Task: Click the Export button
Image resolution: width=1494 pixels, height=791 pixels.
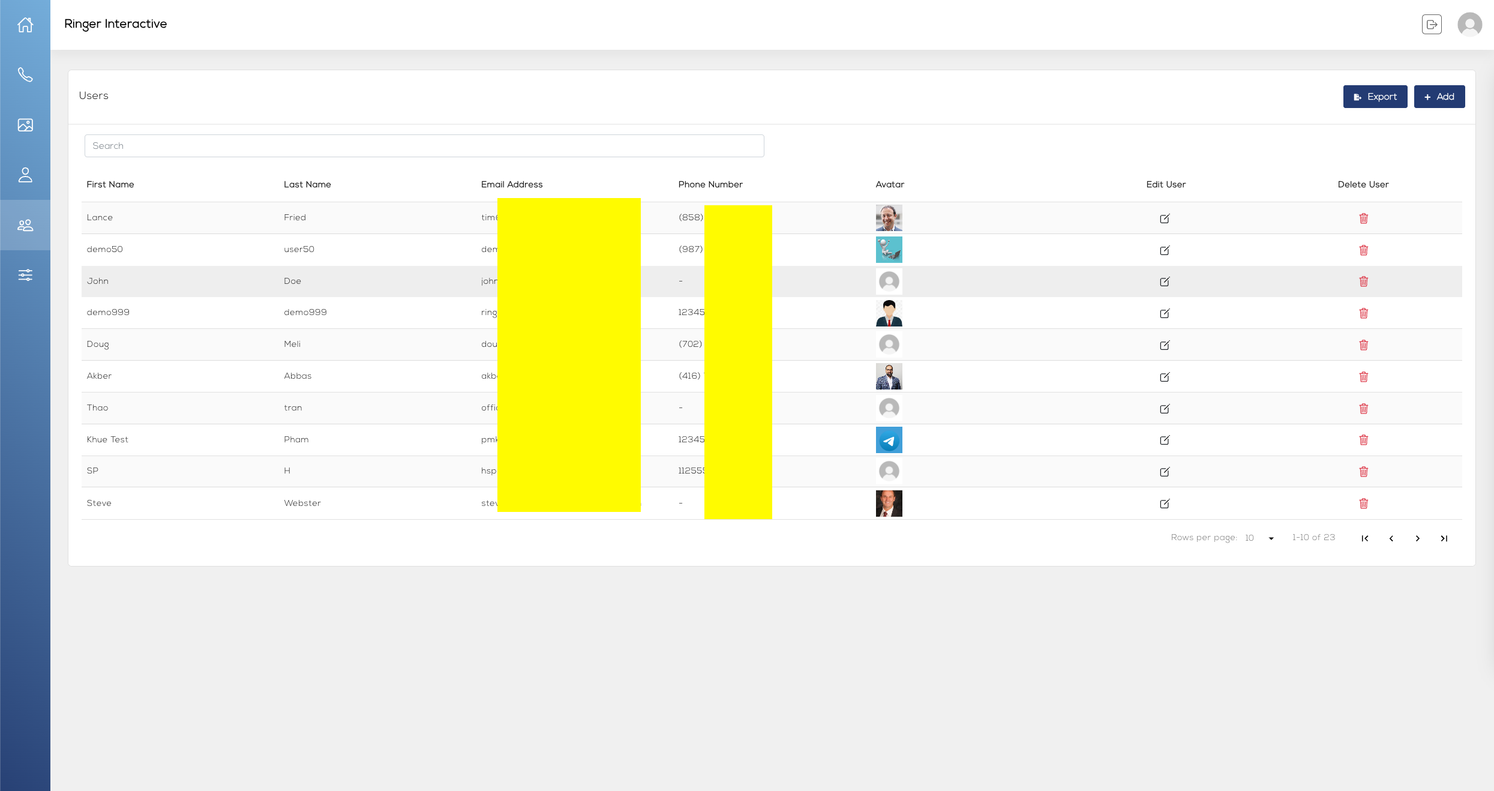Action: coord(1375,97)
